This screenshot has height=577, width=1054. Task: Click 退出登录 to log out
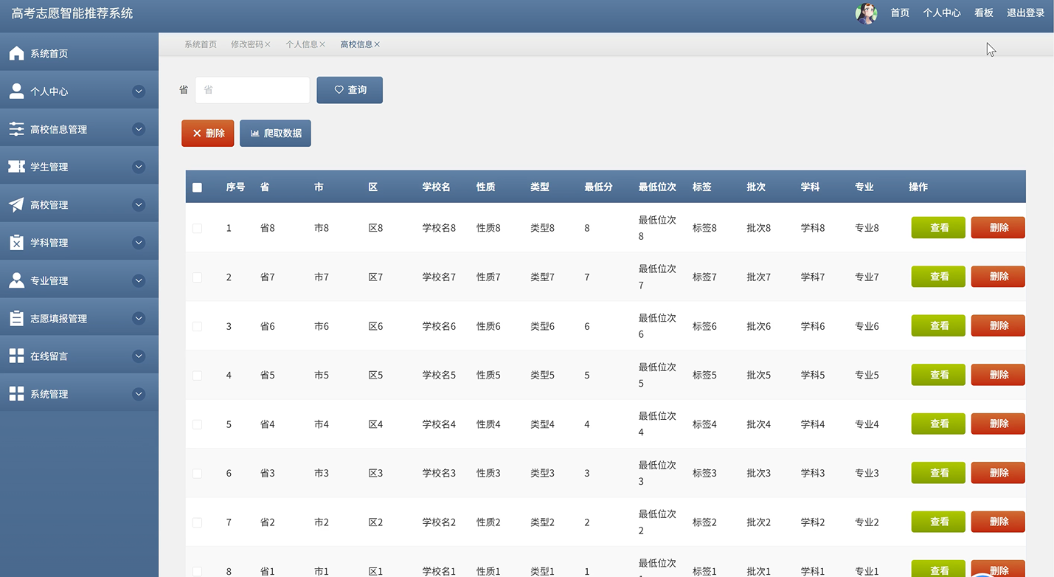pos(1026,13)
